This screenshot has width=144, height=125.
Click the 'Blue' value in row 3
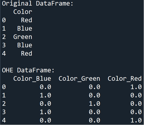[x=25, y=45]
